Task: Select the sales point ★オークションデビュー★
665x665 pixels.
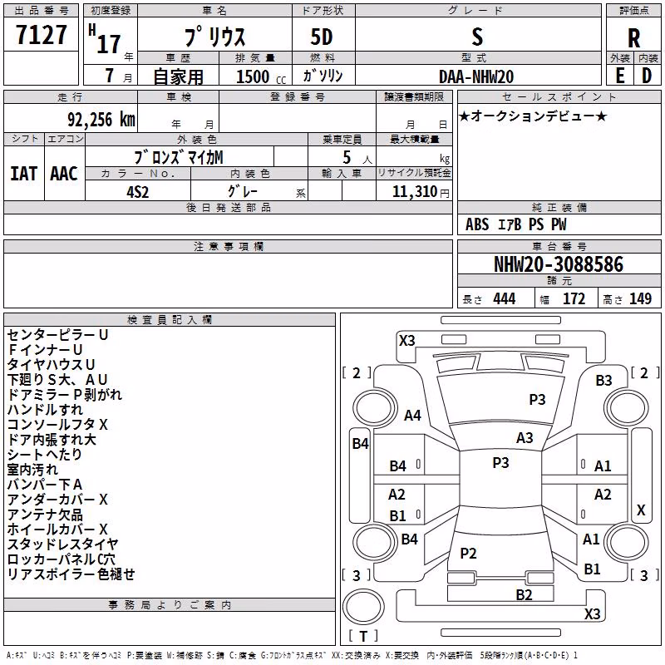Action: (x=533, y=116)
